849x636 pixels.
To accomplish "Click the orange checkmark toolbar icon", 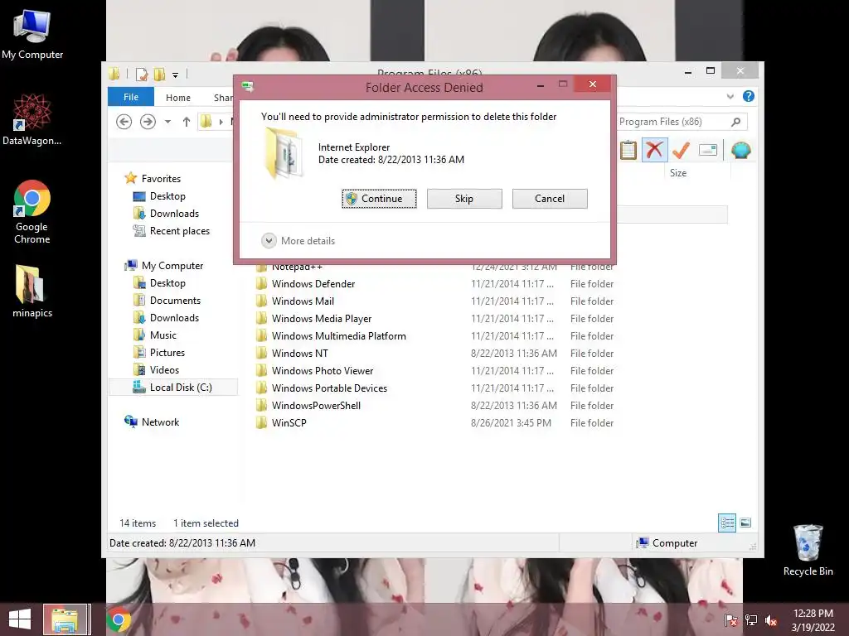I will [x=682, y=150].
